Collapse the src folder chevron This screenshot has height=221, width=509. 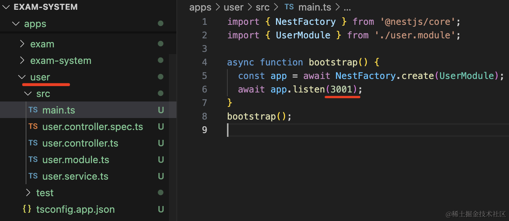pos(28,94)
